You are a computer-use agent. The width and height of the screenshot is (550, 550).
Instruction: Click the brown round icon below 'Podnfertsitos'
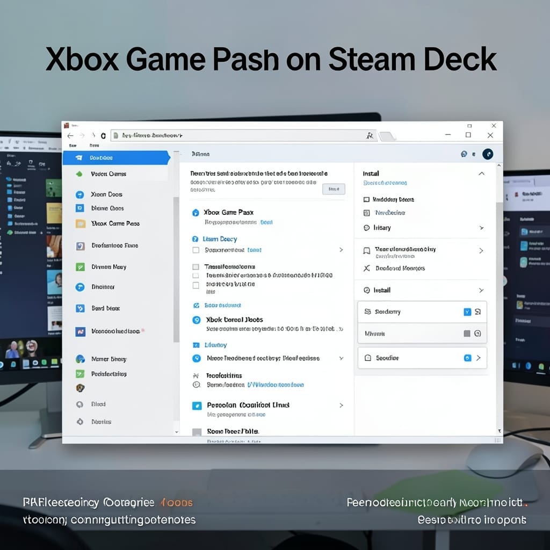(x=80, y=388)
